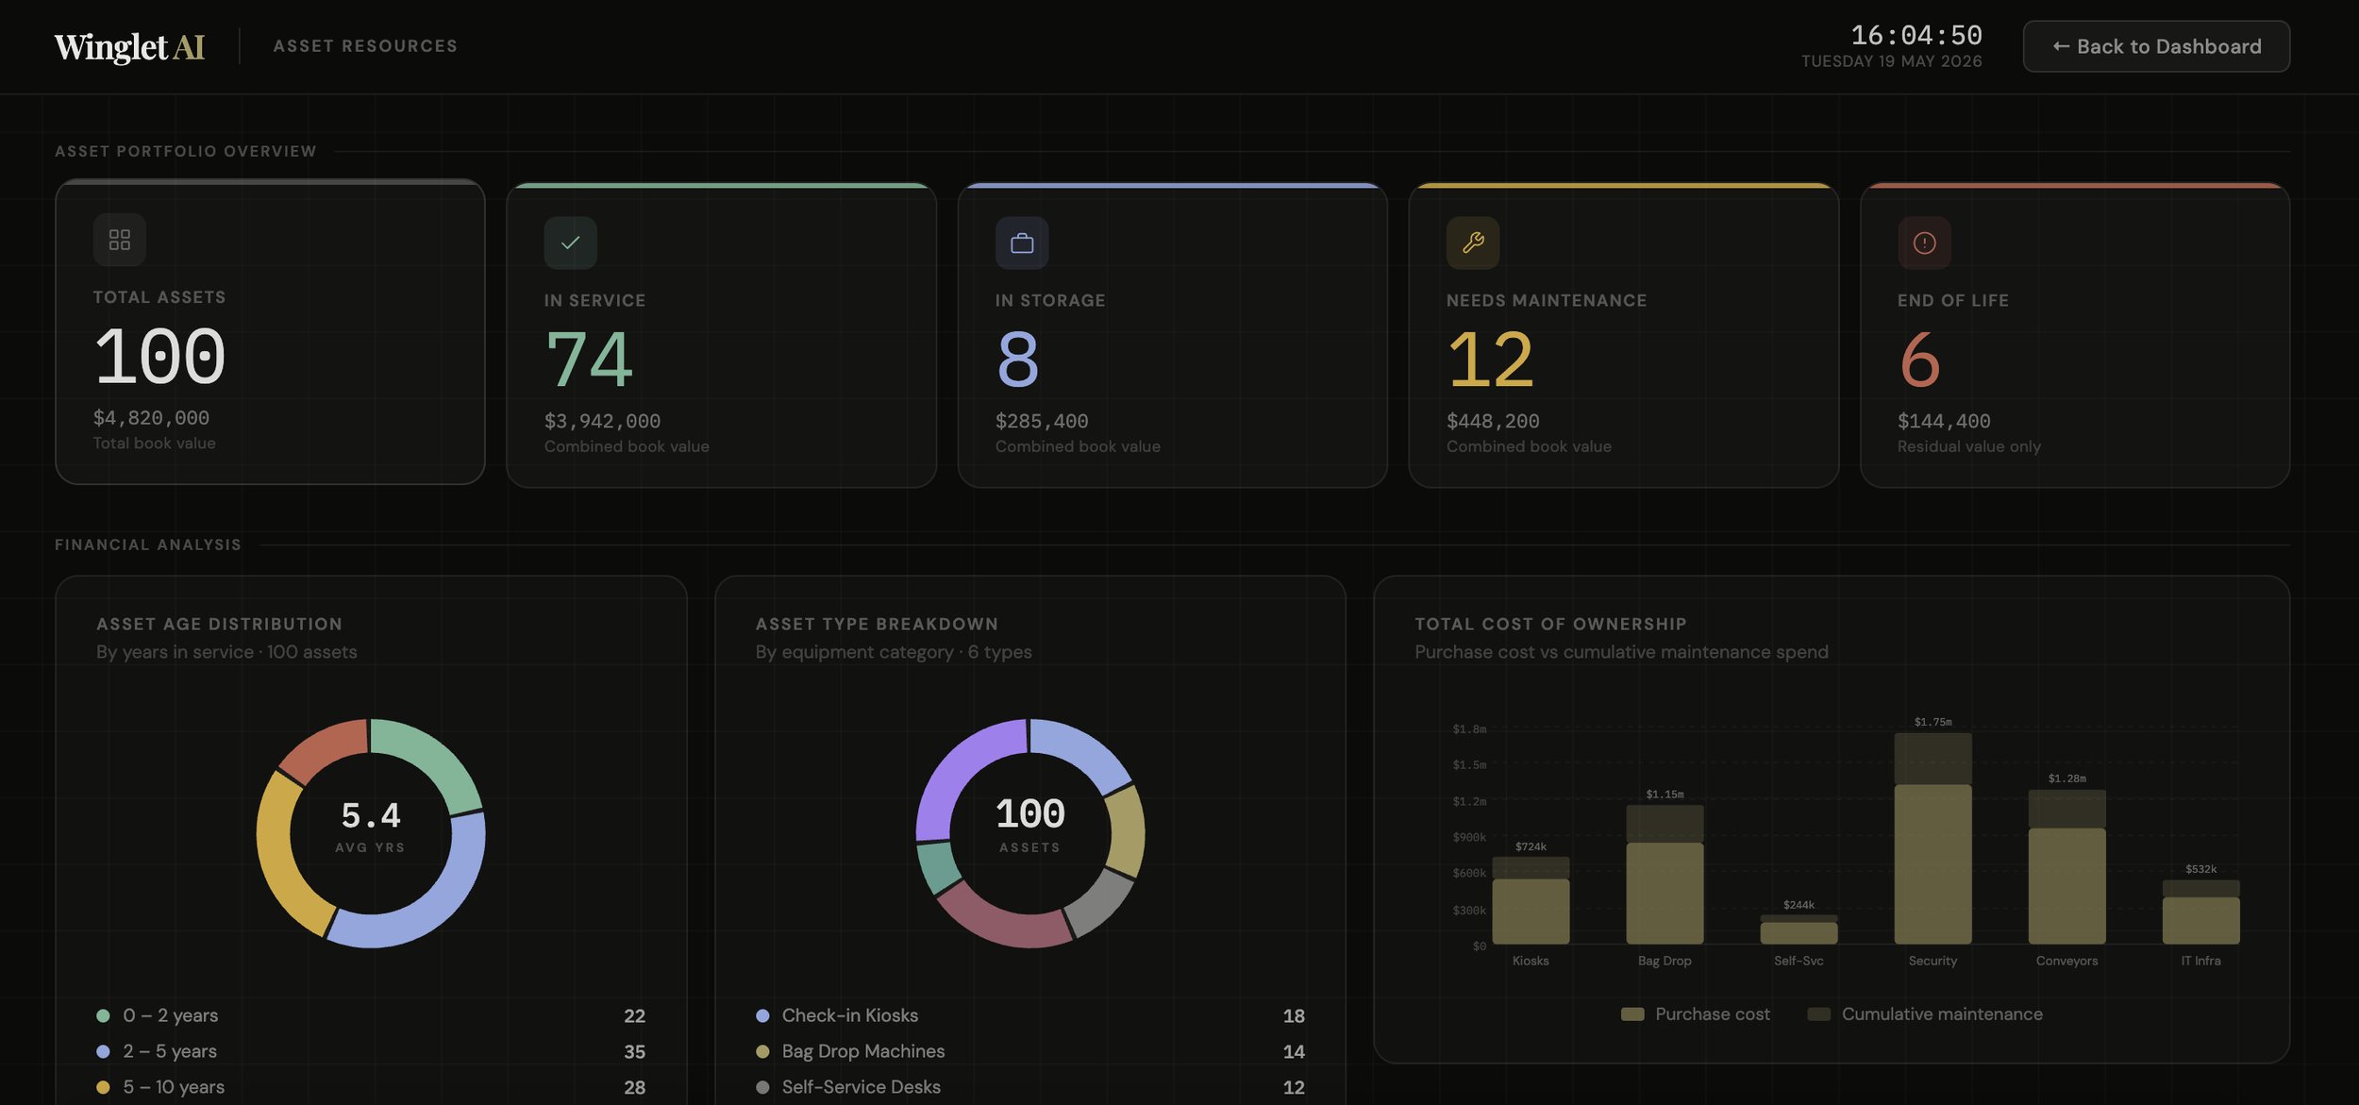This screenshot has height=1105, width=2359.
Task: Select the purple segment of the asset type donut
Action: (x=956, y=772)
